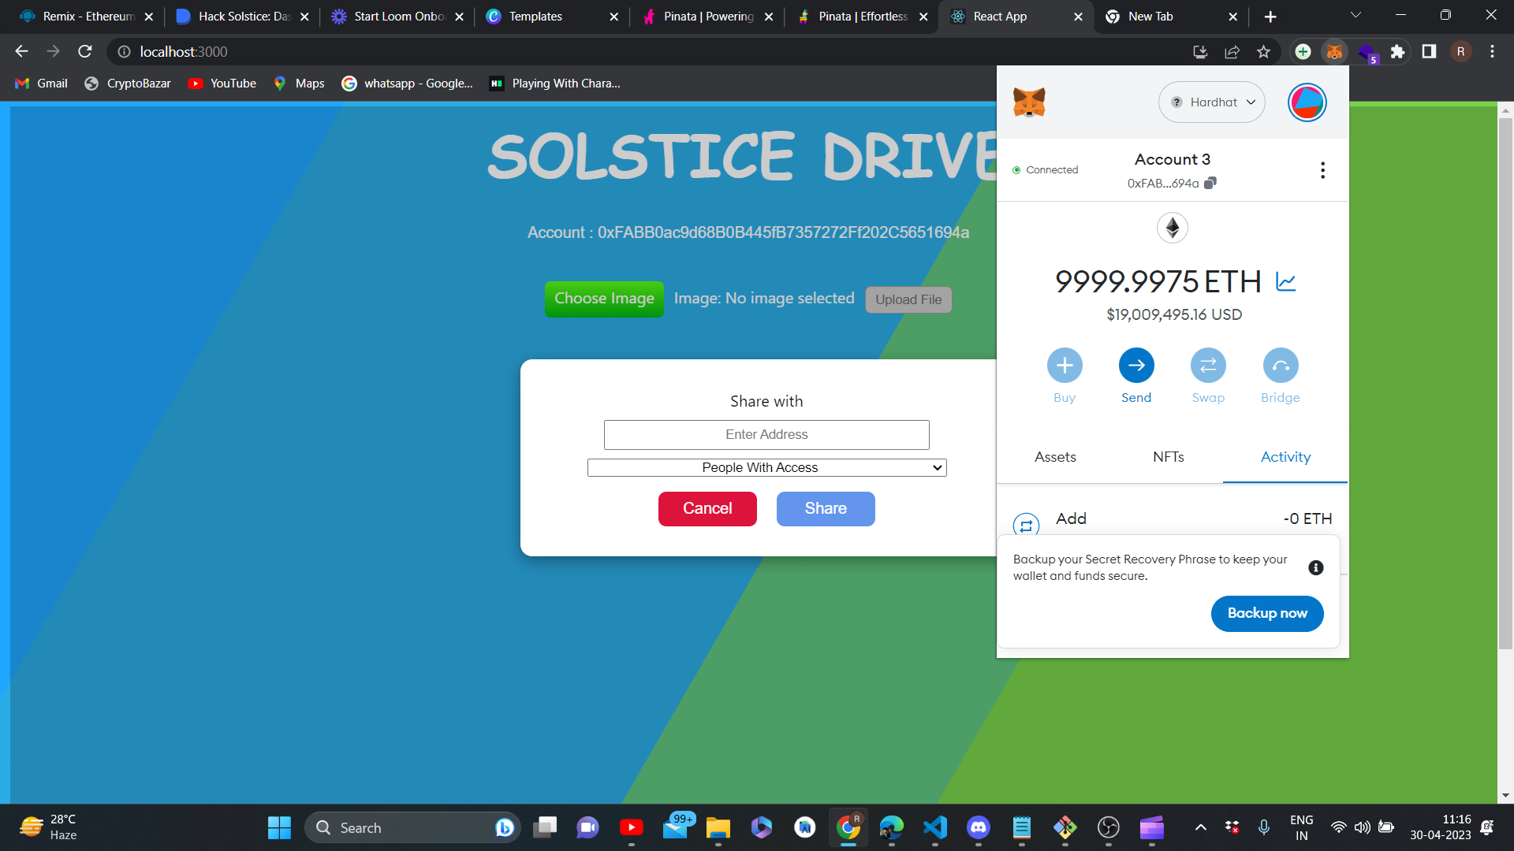Select the Buy icon in MetaMask
The height and width of the screenshot is (851, 1514).
tap(1065, 365)
